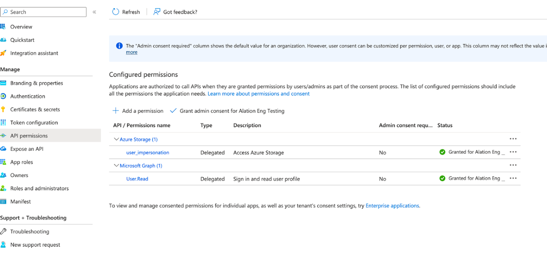Screen dimensions: 547x260
Task: Click 'Granted for Alation Eng' in user_impersonation row
Action: [x=477, y=152]
